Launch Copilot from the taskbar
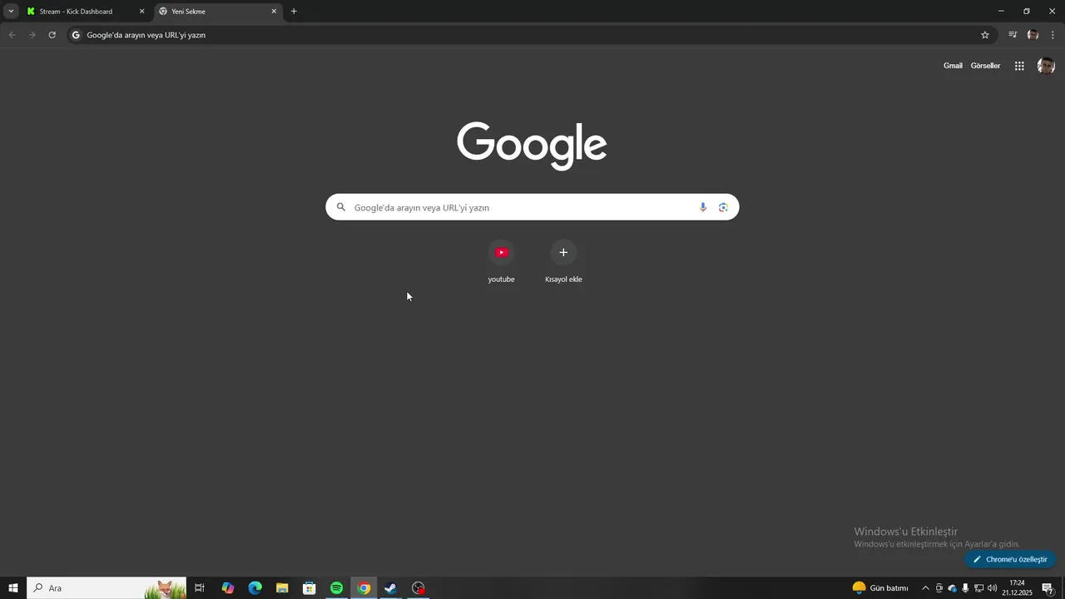Screen dimensions: 1065x599 [x=228, y=588]
